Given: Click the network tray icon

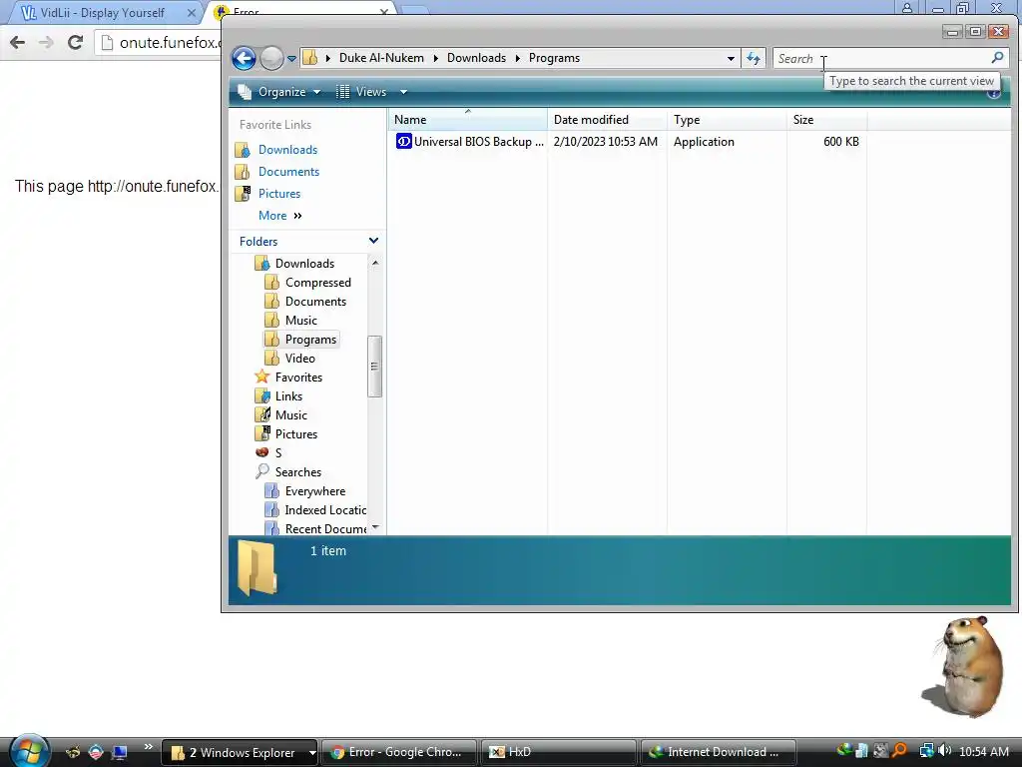Looking at the screenshot, I should tap(926, 751).
